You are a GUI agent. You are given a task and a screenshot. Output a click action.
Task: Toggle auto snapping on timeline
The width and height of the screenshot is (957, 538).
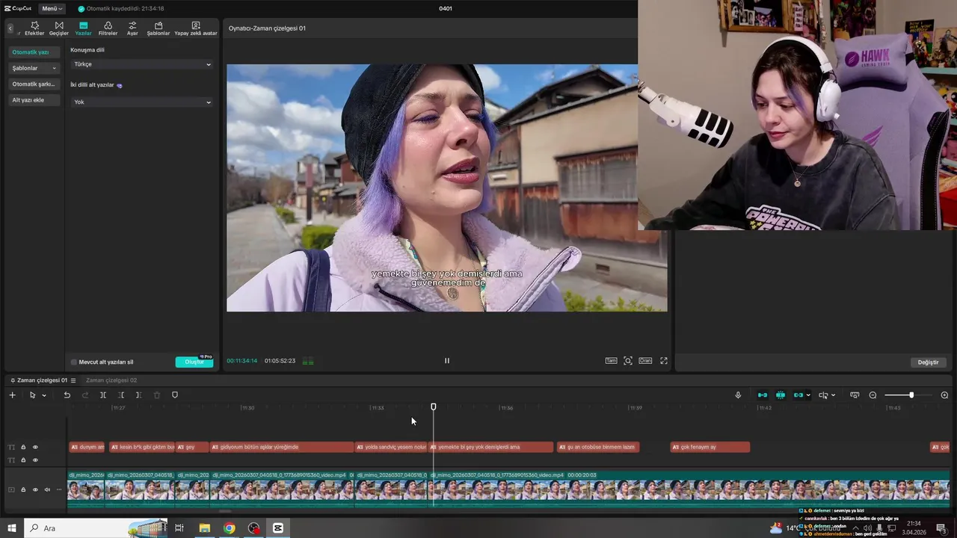pos(781,395)
